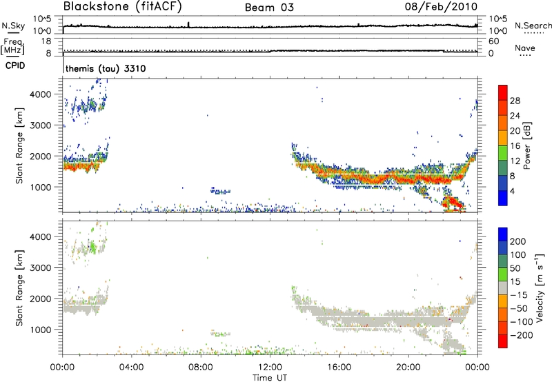Image resolution: width=552 pixels, height=382 pixels.
Task: Click the '20:00' time axis tick label
Action: point(408,368)
